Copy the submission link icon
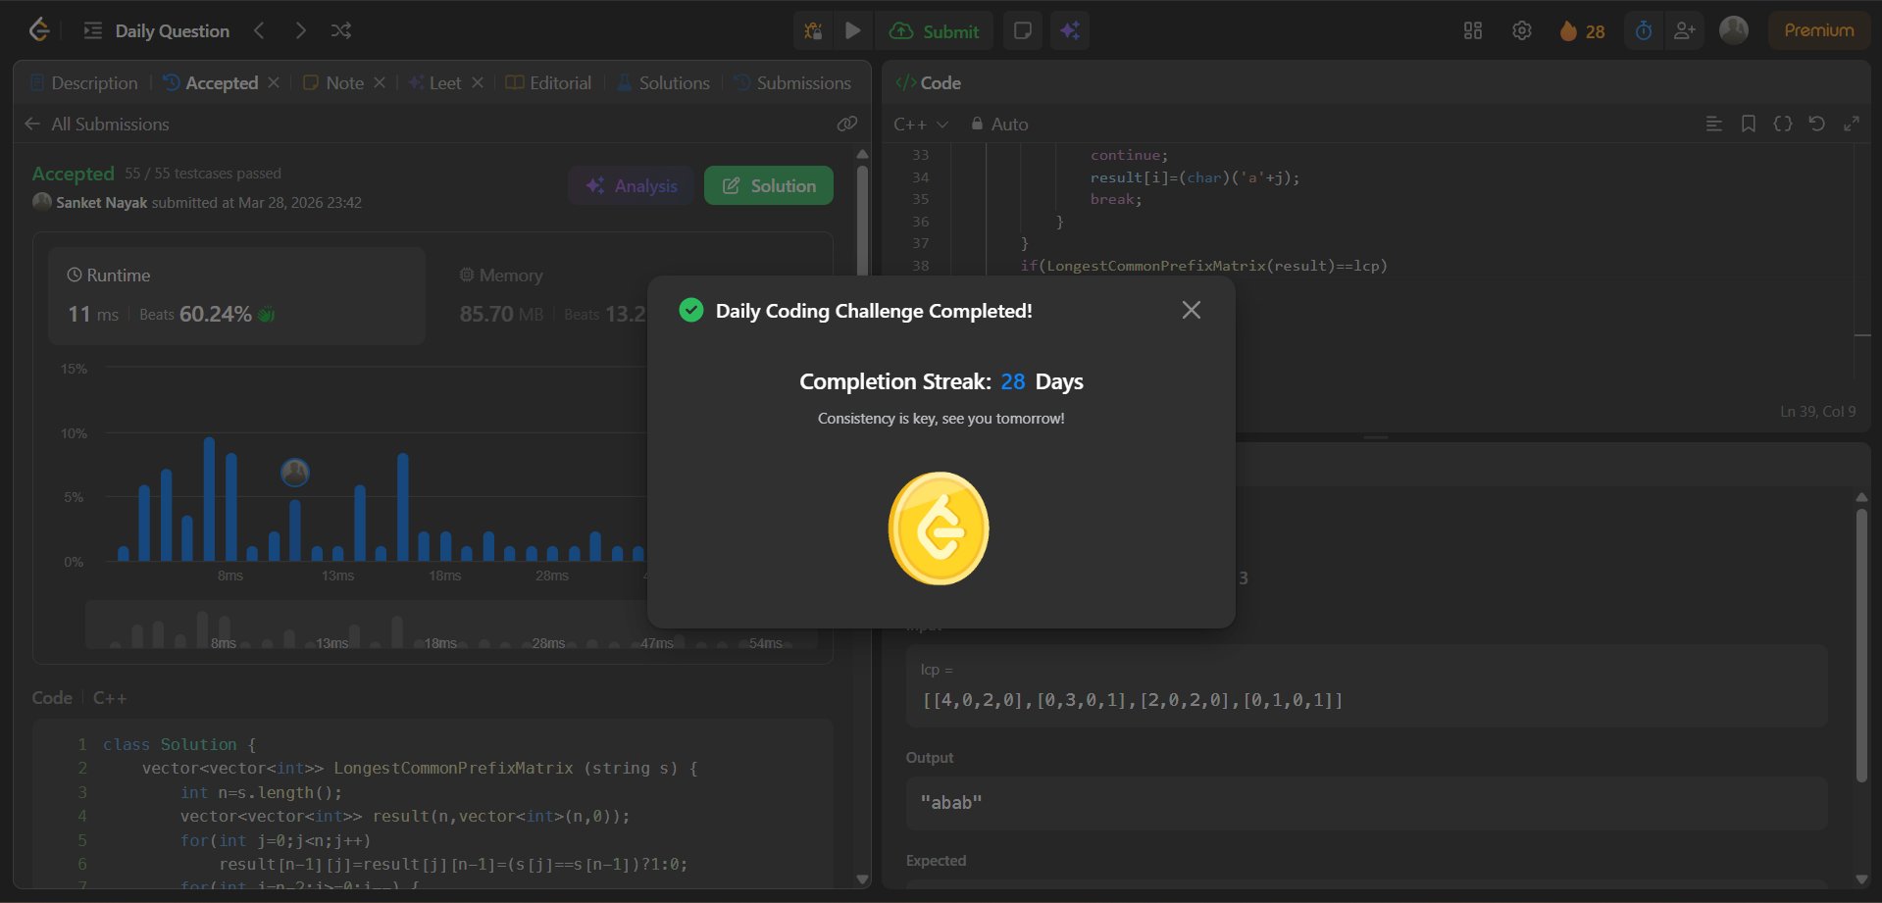 [846, 124]
